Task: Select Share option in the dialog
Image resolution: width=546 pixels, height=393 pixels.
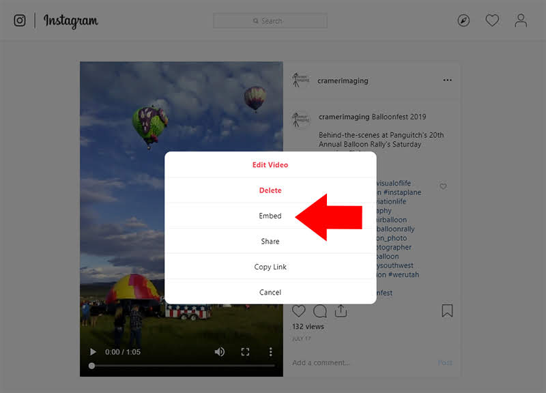Action: (270, 242)
